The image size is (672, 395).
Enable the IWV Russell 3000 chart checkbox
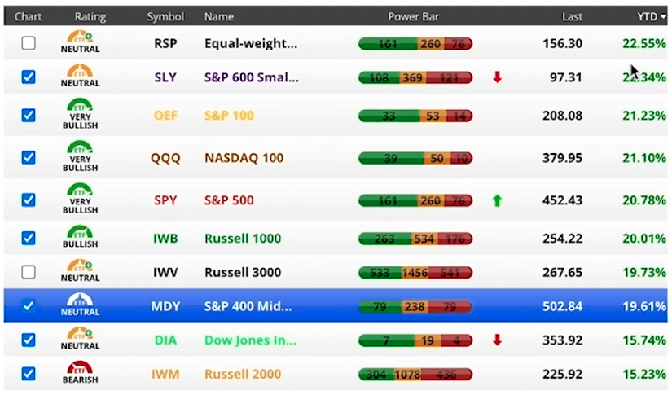[x=29, y=272]
